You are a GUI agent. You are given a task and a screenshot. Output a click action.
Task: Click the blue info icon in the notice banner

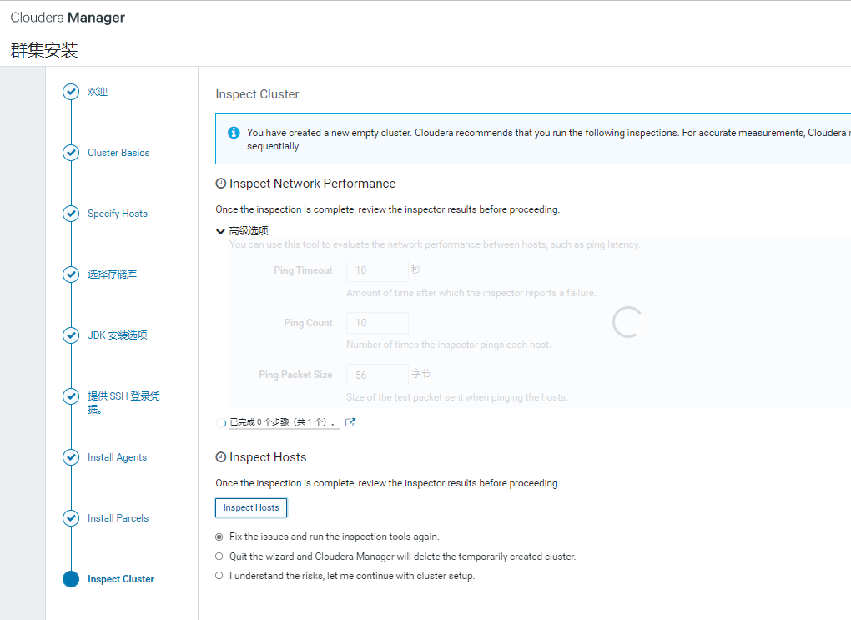[234, 133]
